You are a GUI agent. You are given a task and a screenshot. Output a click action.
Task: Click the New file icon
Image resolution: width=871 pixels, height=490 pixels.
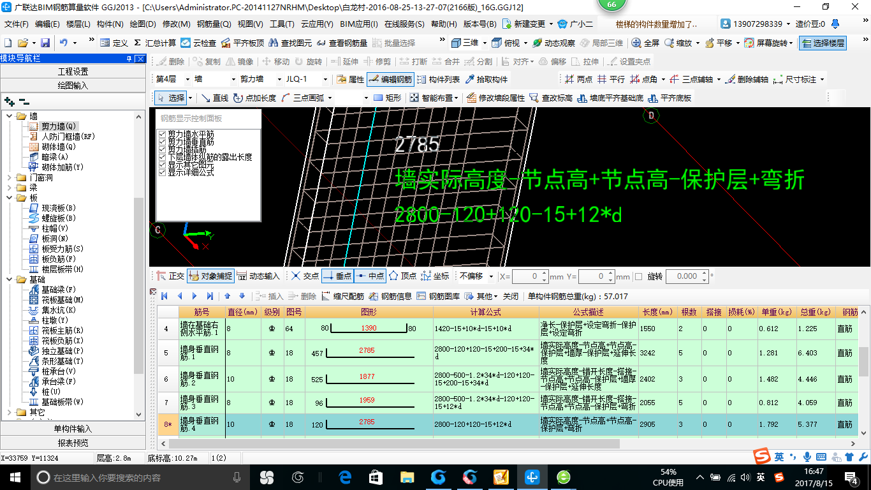point(8,43)
